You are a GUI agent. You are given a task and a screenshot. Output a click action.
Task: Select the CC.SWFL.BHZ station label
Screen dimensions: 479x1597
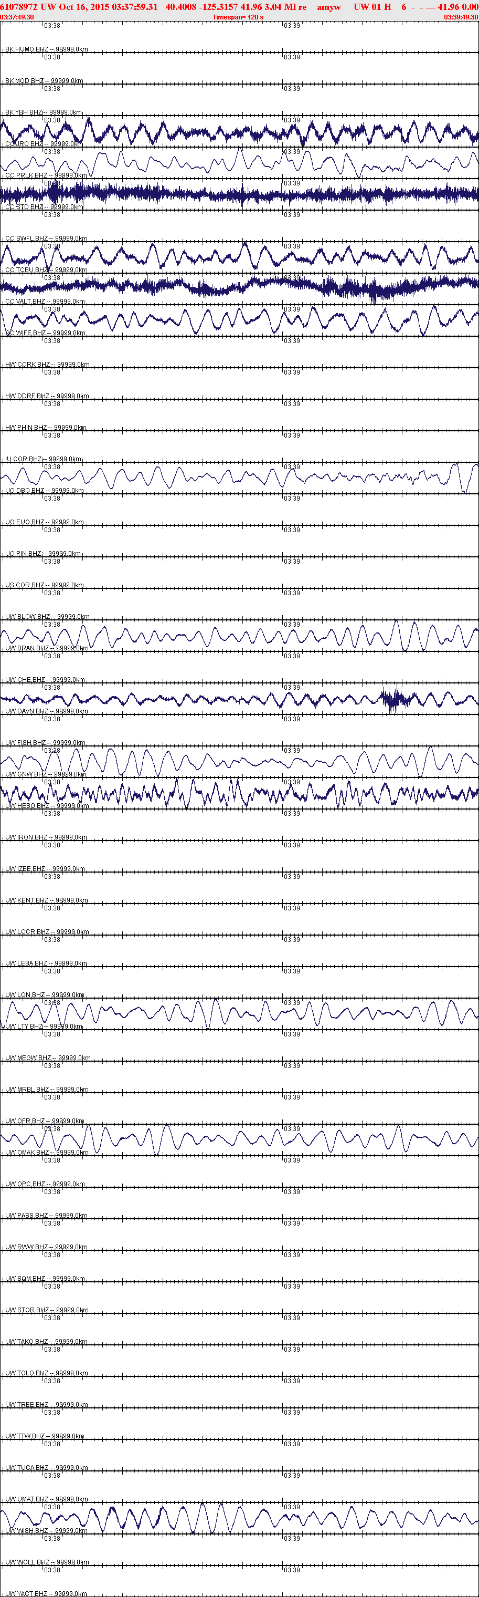point(46,238)
